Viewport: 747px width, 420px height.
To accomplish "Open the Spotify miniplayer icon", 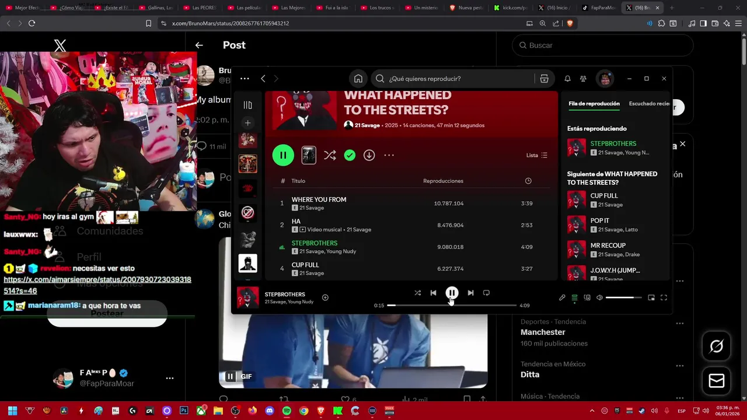I will click(651, 297).
